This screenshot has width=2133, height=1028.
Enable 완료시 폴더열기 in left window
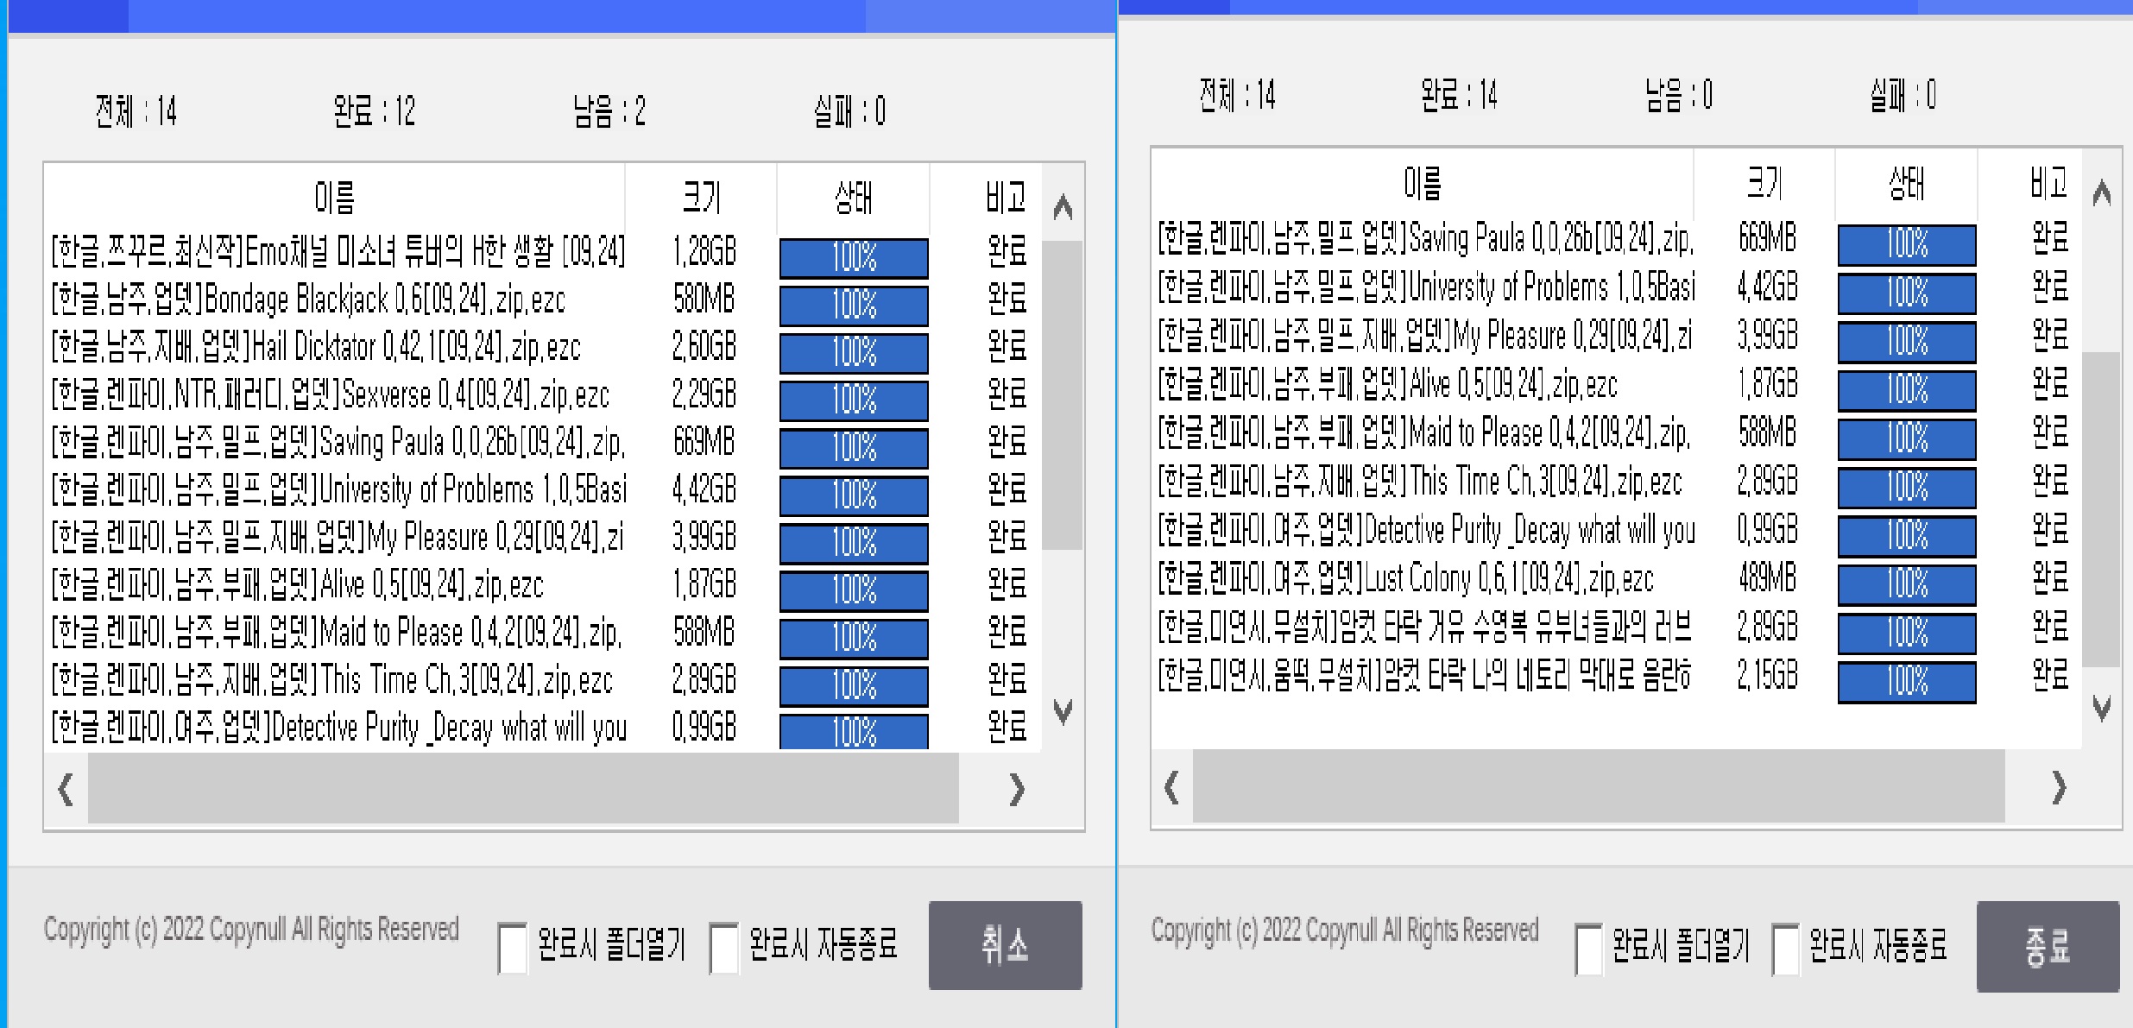[512, 948]
